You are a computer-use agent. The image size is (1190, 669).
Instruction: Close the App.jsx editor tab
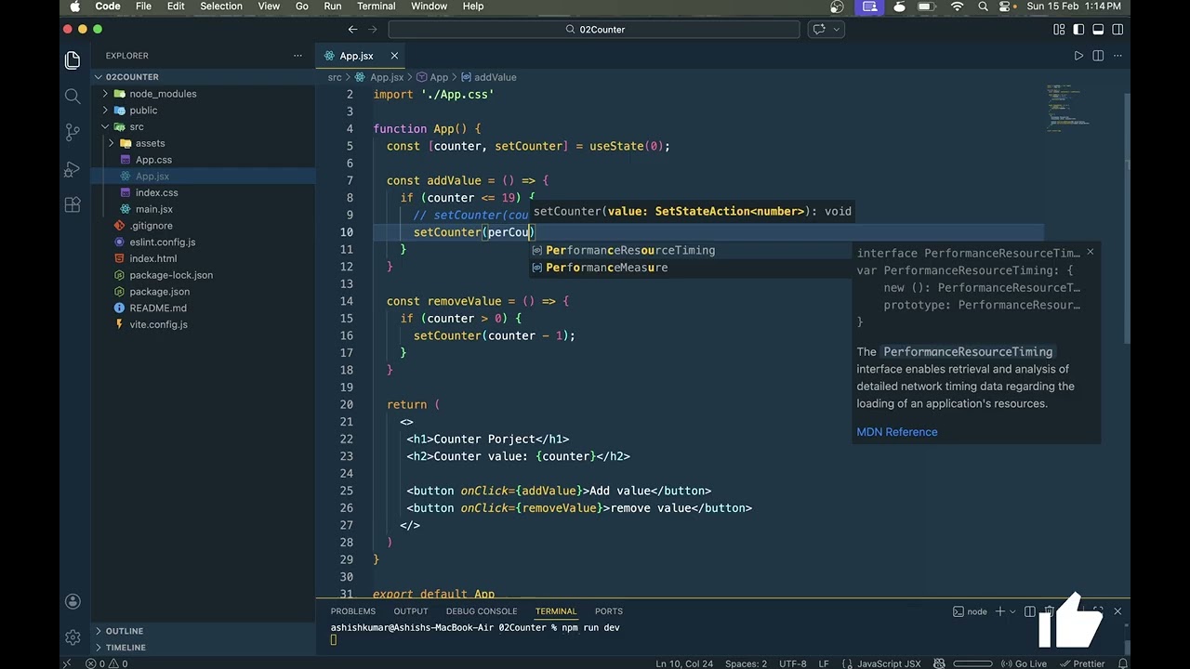tap(394, 56)
